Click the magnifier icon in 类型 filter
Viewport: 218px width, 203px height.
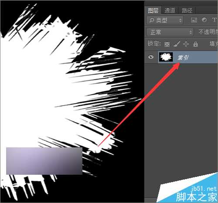click(152, 20)
